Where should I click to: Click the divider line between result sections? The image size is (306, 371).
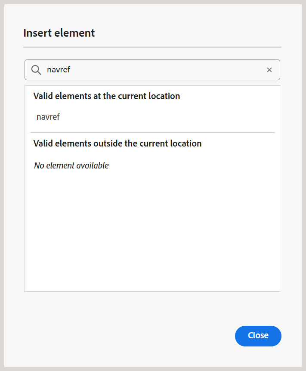pos(152,133)
